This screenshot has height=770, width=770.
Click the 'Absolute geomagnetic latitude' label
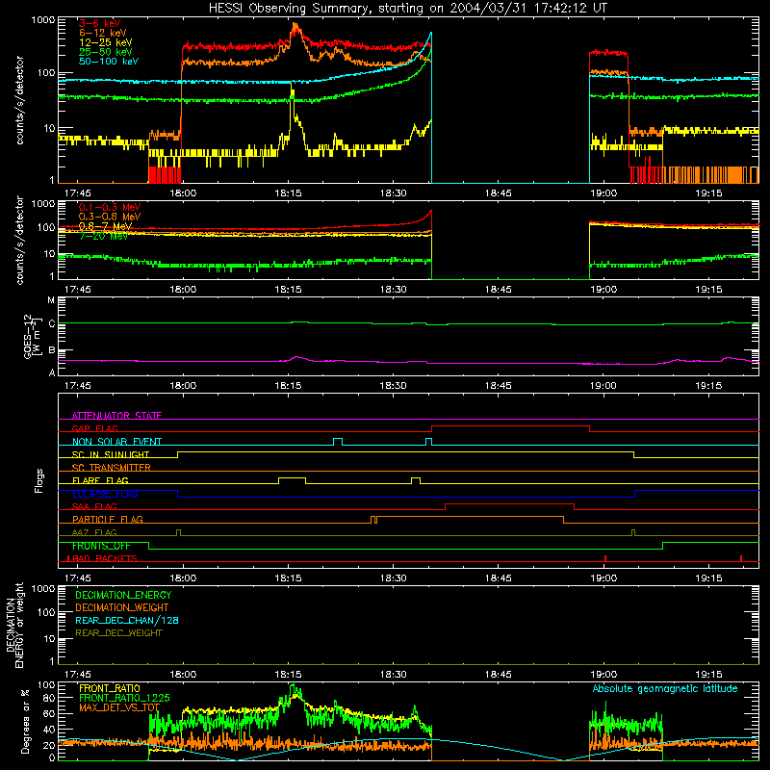665,689
